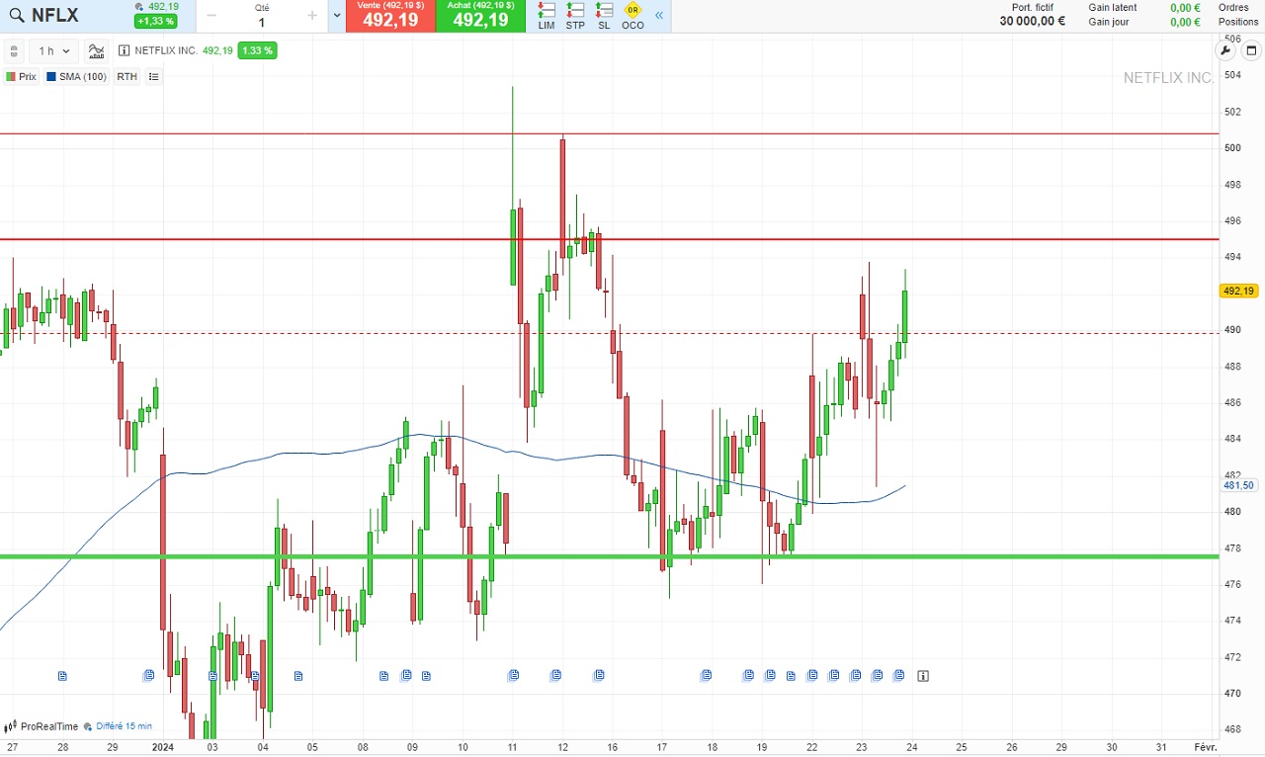Collapse the order toolbar with double chevron
The width and height of the screenshot is (1265, 757).
tap(660, 16)
